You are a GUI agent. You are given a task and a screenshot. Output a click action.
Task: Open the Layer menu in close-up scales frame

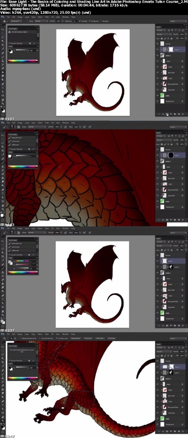click(x=27, y=122)
